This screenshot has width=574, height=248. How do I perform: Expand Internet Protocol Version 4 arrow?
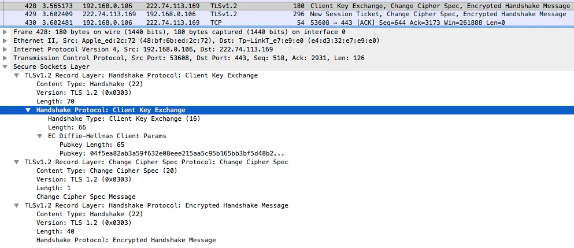(5, 50)
